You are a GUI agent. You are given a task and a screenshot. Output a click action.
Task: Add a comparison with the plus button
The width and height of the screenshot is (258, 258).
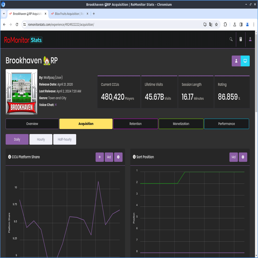pyautogui.click(x=100, y=157)
